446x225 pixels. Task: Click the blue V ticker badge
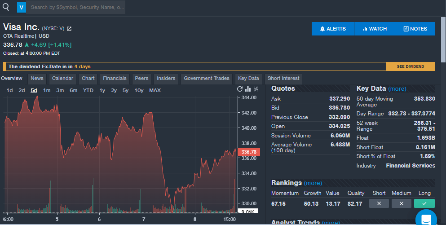coord(21,7)
